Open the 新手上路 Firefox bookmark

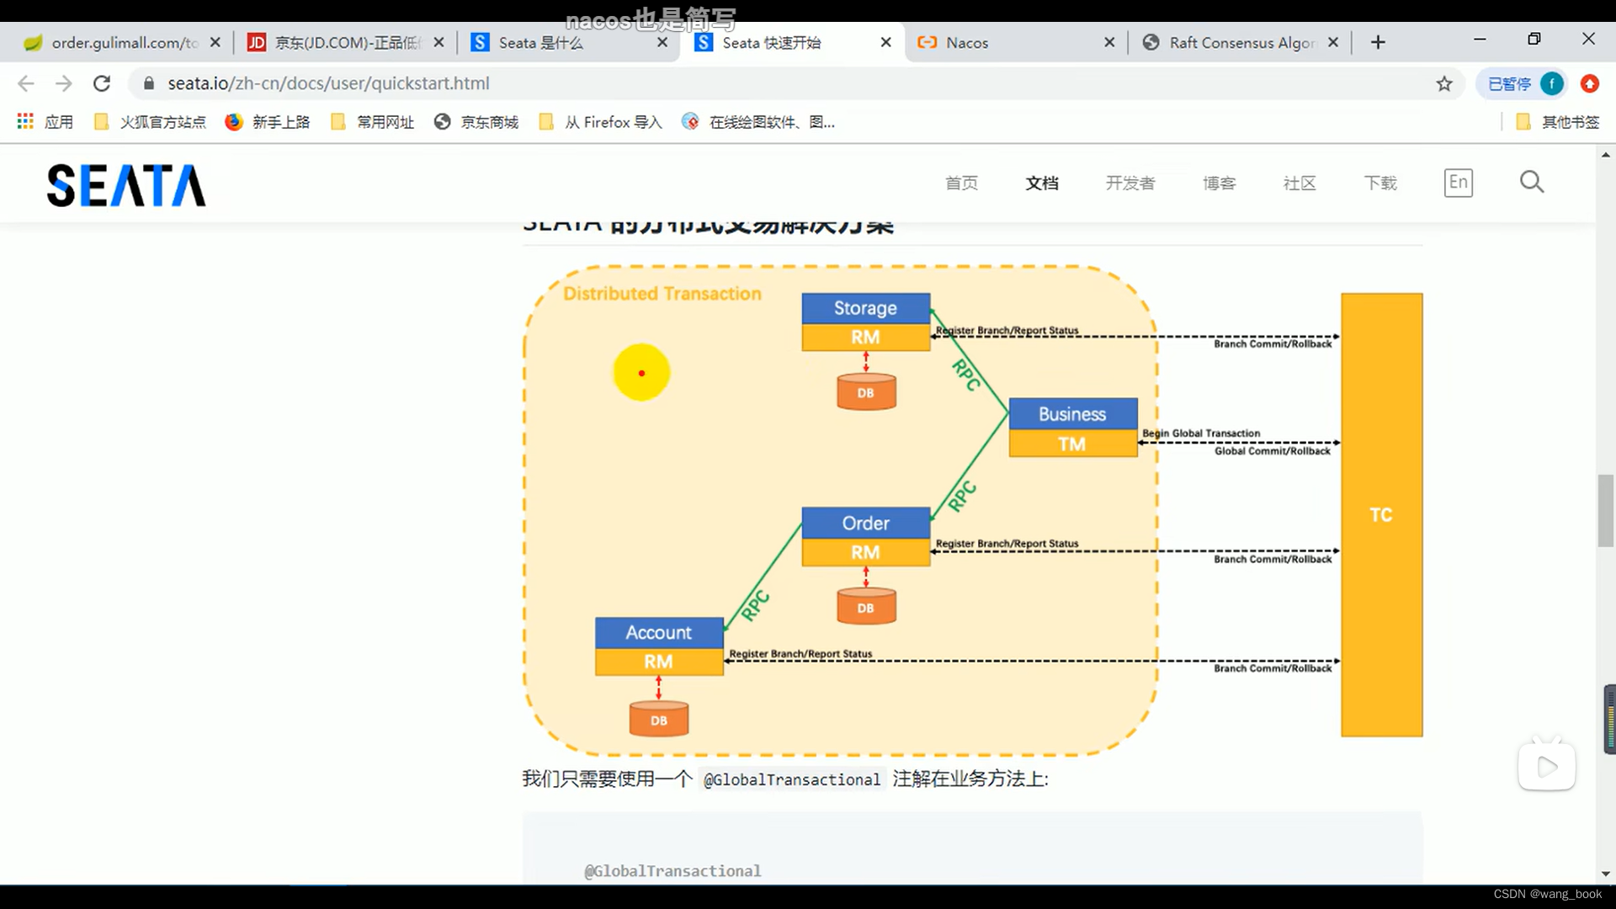pyautogui.click(x=268, y=122)
